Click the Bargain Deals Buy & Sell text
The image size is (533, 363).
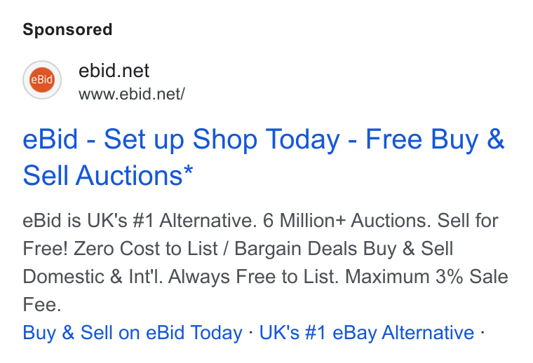(344, 249)
